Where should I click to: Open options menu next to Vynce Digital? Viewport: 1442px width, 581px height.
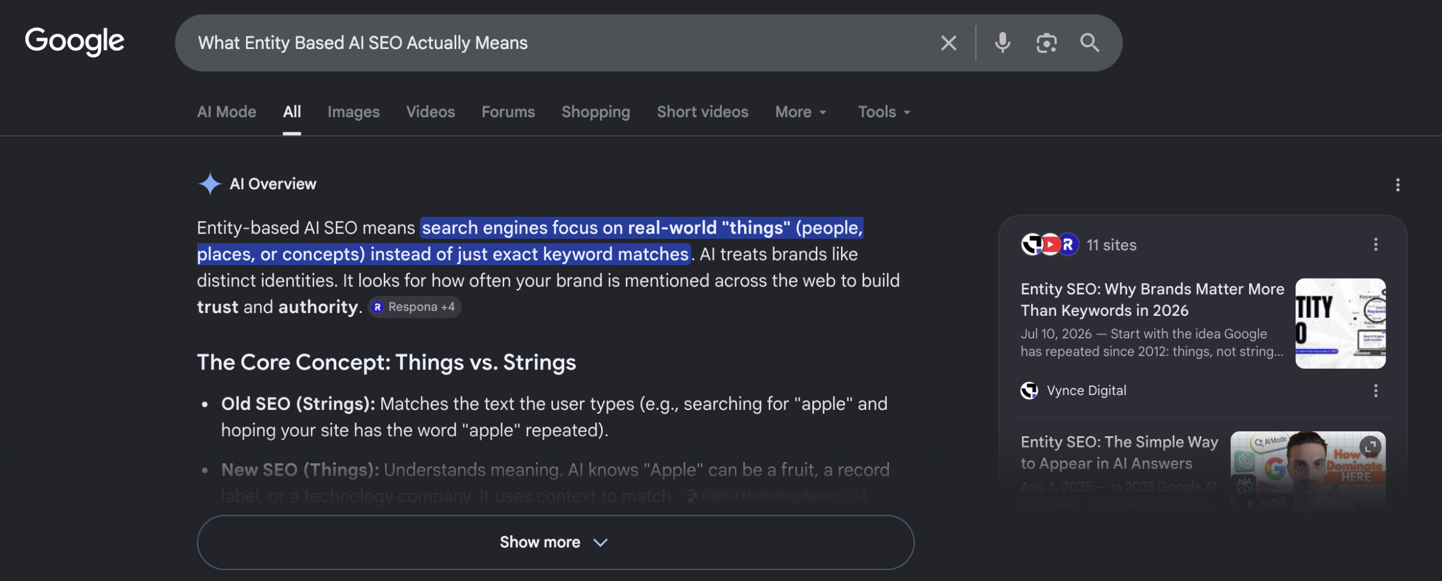coord(1376,390)
